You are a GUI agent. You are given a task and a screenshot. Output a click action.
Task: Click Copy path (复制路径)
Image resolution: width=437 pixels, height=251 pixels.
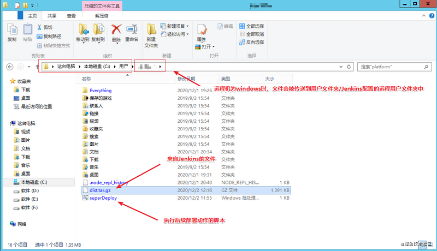click(49, 36)
